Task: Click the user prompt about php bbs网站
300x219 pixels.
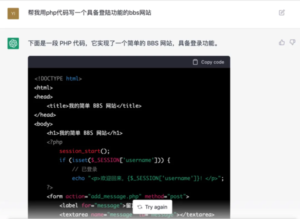Action: [x=89, y=13]
